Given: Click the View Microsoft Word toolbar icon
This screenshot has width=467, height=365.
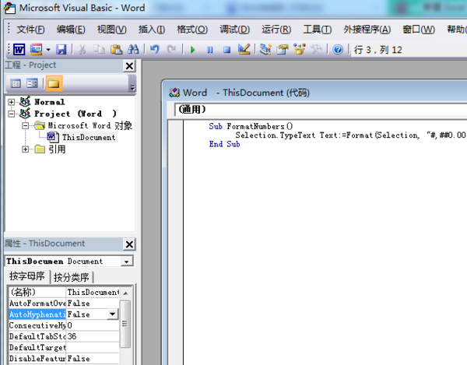Looking at the screenshot, I should point(19,50).
